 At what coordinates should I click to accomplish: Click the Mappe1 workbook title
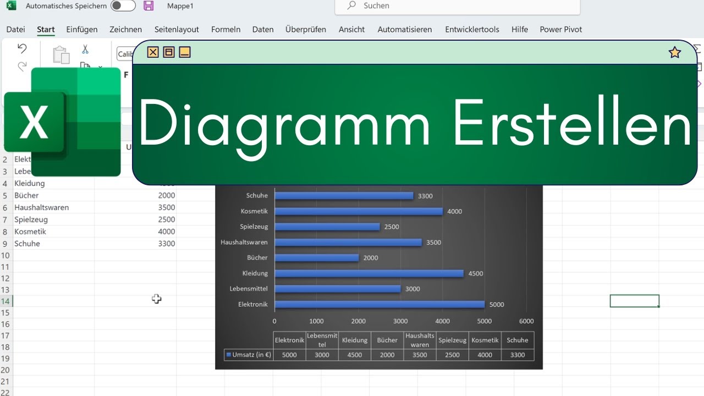(180, 6)
